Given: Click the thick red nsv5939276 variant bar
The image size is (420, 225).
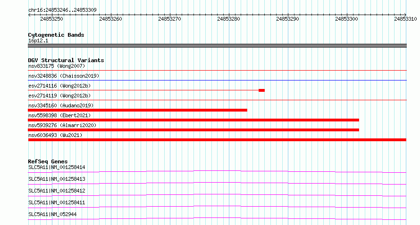Looking at the screenshot, I should coord(193,130).
